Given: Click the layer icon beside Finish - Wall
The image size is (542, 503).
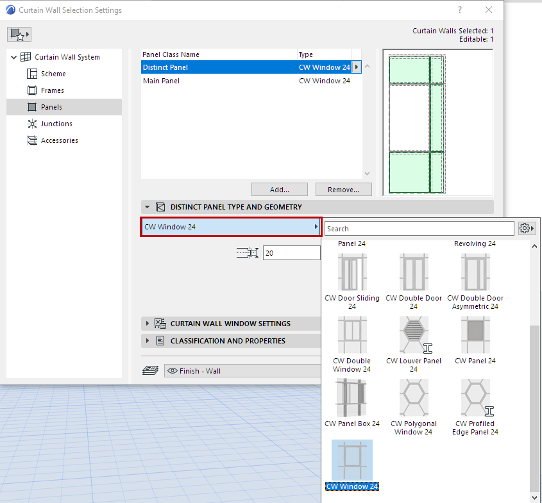Looking at the screenshot, I should [x=150, y=371].
